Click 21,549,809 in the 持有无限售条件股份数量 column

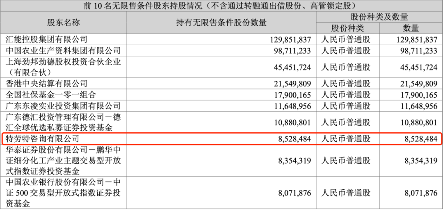[293, 84]
